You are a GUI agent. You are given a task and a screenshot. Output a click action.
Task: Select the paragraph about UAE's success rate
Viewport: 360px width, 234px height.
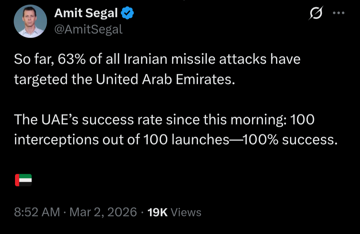tap(176, 129)
